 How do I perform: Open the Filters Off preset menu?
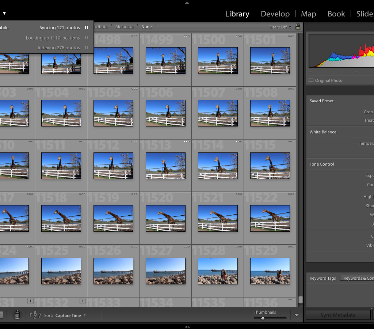(280, 27)
